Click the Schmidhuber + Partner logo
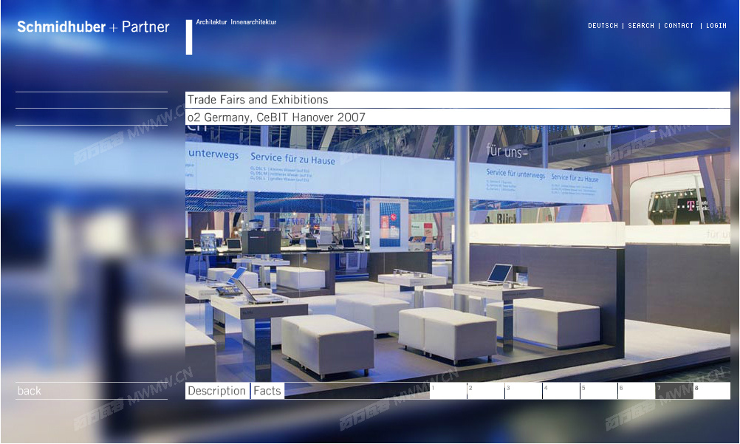The image size is (740, 444). tap(93, 27)
